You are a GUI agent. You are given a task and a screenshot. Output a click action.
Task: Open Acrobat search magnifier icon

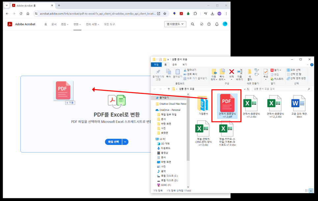click(x=193, y=24)
